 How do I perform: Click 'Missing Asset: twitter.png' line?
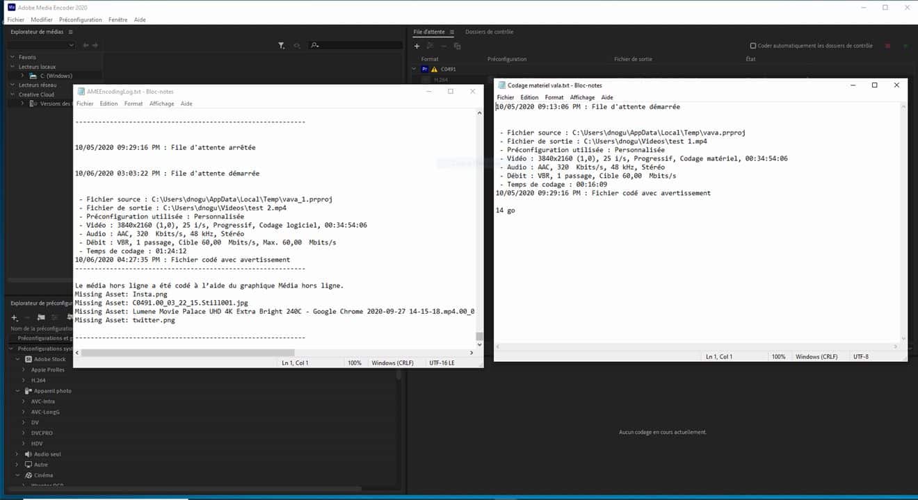point(124,320)
